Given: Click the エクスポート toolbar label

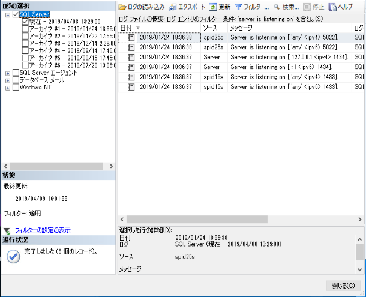Looking at the screenshot, I should pos(192,7).
